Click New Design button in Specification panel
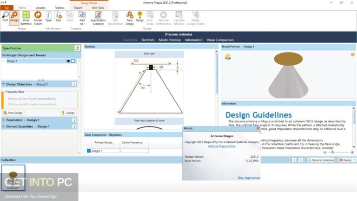Viewport: 357px width, 201px height. click(13, 113)
